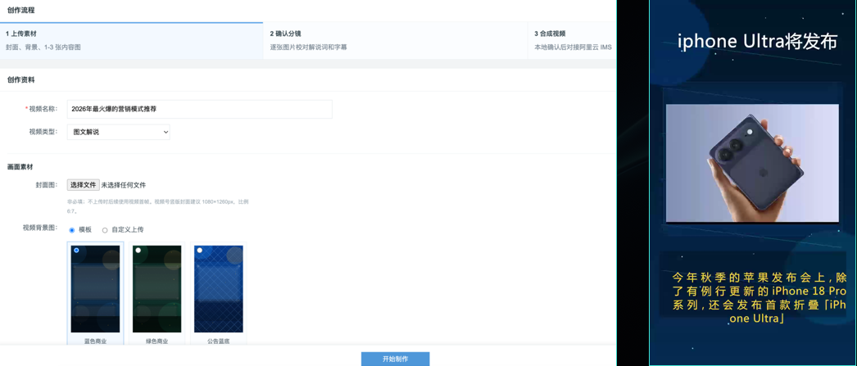Select radio dot on 蓝色商业 template
The height and width of the screenshot is (366, 857).
pos(76,251)
